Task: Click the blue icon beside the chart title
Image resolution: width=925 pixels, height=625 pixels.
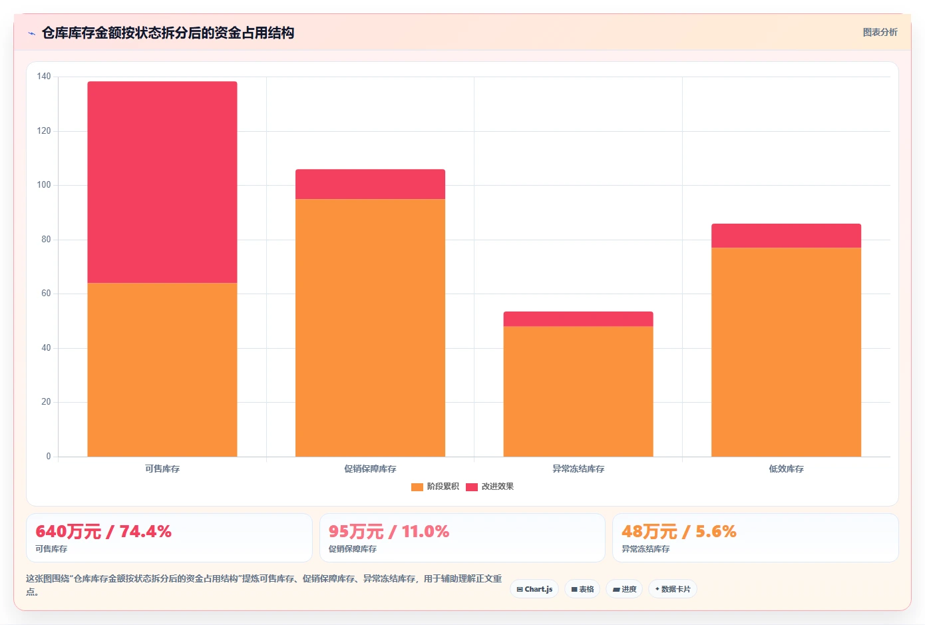Action: click(x=31, y=33)
